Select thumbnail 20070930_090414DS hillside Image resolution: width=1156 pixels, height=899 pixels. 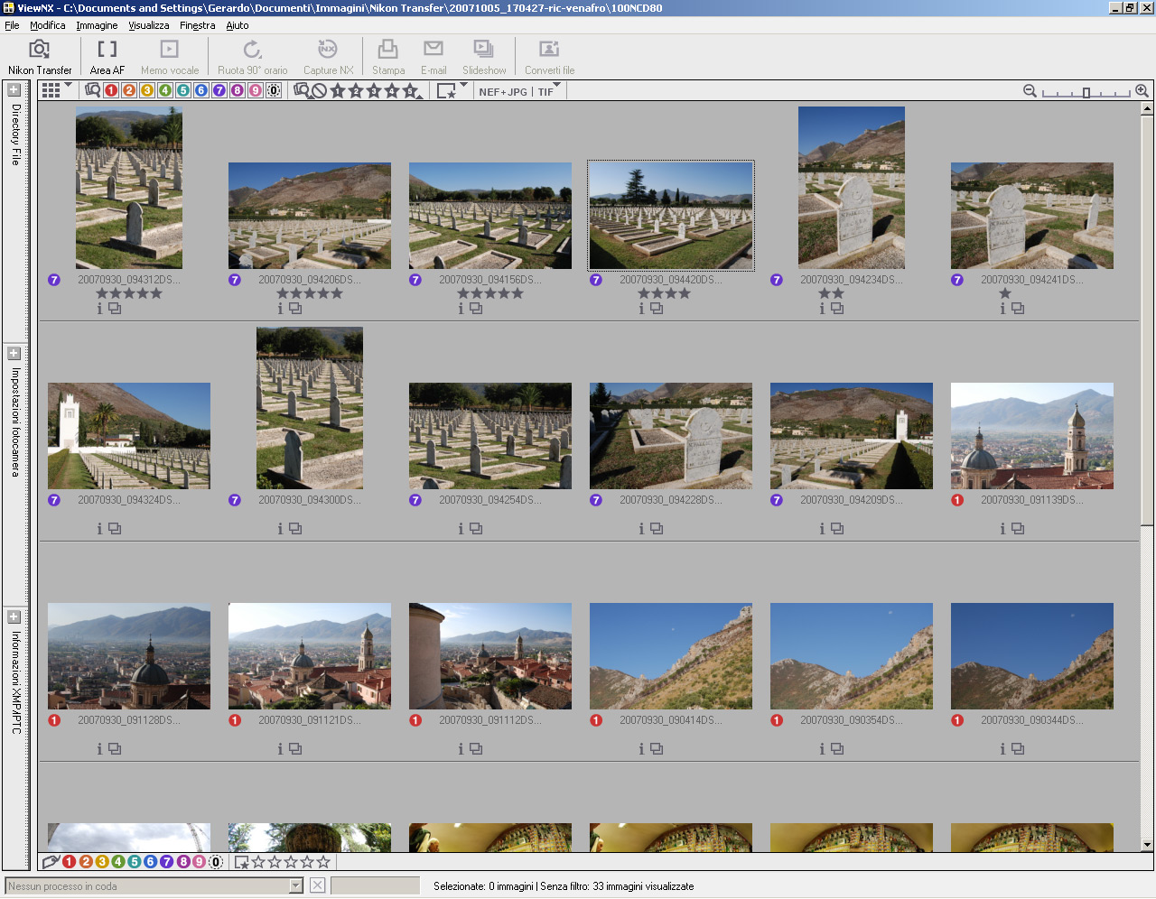pyautogui.click(x=671, y=656)
